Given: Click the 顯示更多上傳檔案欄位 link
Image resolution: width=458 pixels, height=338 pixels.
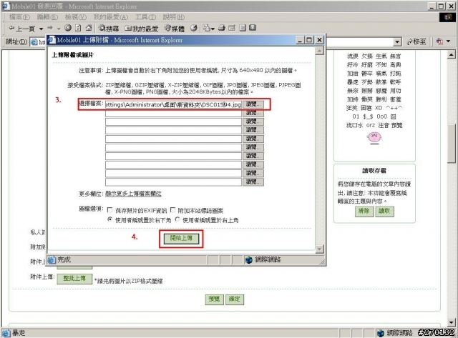Looking at the screenshot, I should click(x=133, y=194).
